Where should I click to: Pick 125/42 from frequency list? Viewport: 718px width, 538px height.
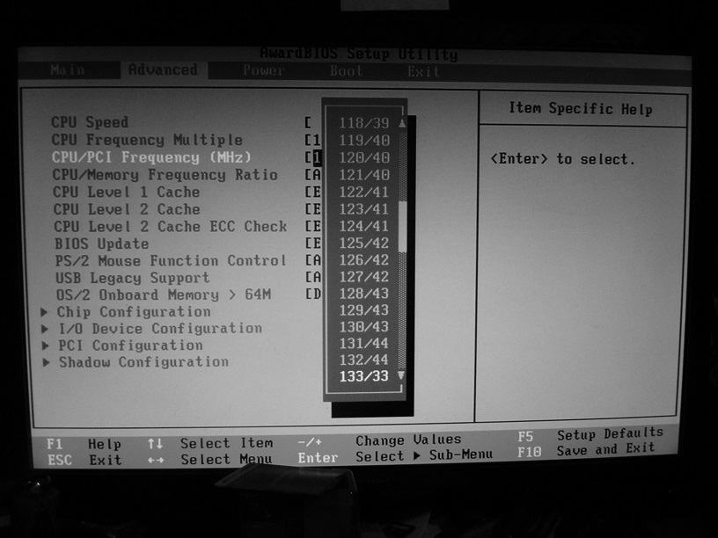click(x=364, y=243)
